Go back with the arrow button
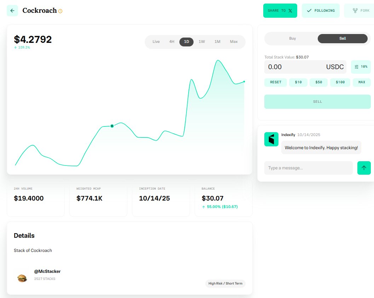 12,11
